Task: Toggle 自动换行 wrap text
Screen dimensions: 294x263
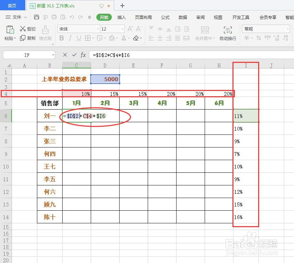Action: (x=228, y=33)
